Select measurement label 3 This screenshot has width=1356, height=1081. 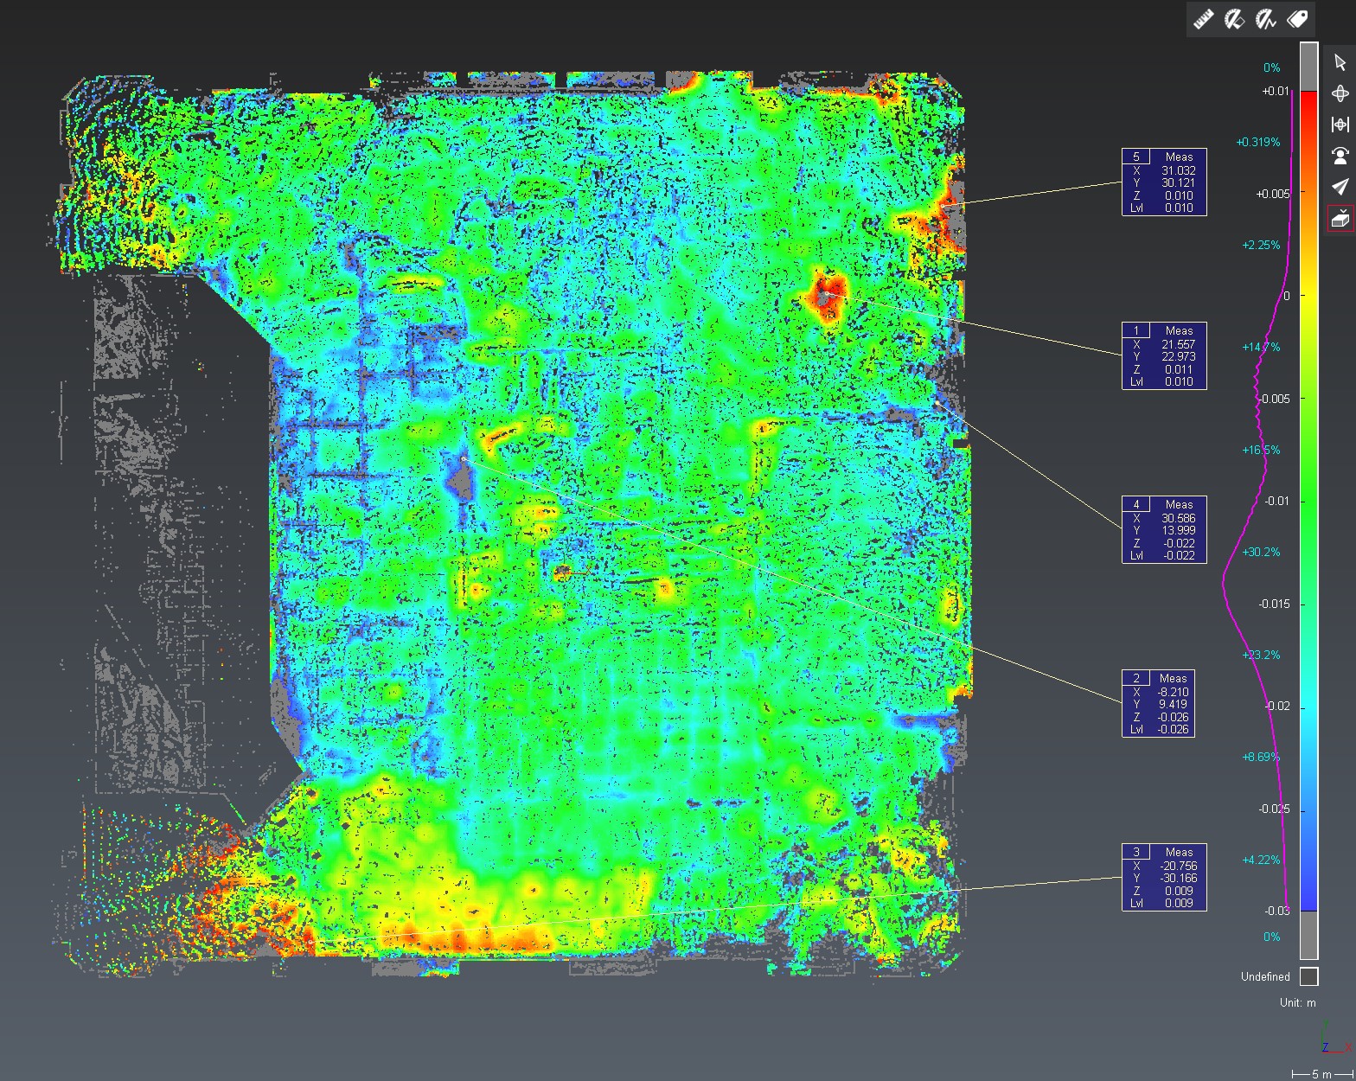(x=1164, y=878)
